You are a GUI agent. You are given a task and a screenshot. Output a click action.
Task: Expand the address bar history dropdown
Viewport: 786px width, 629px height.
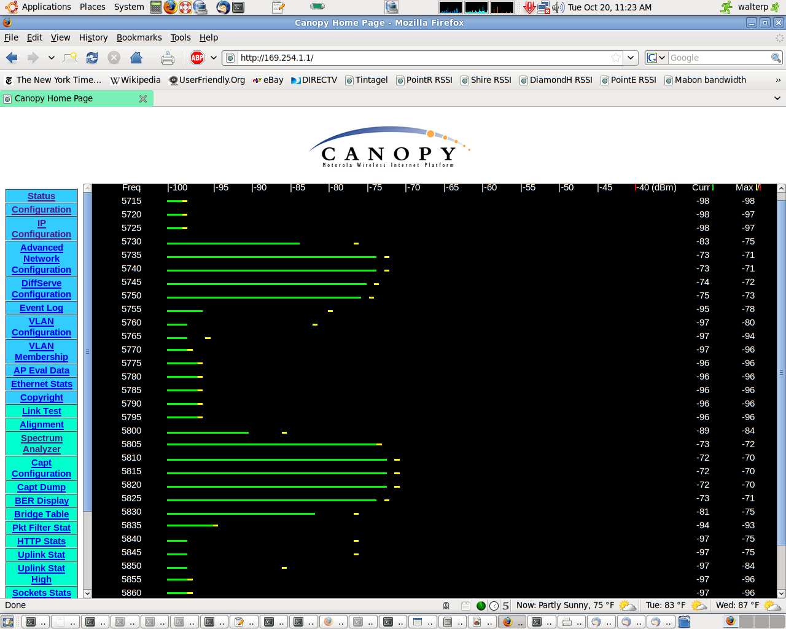[x=631, y=58]
